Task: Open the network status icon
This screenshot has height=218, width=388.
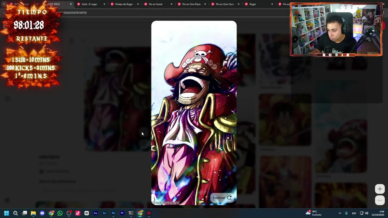Action: tap(362, 213)
